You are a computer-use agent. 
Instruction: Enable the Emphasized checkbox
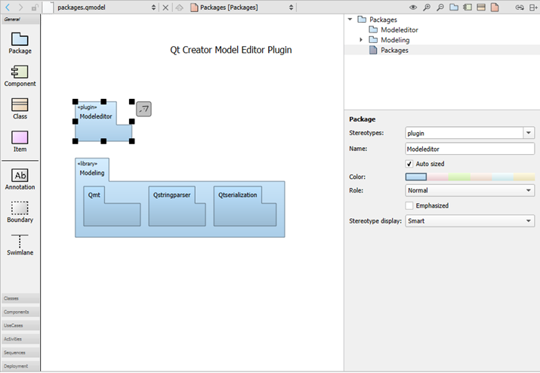point(409,205)
